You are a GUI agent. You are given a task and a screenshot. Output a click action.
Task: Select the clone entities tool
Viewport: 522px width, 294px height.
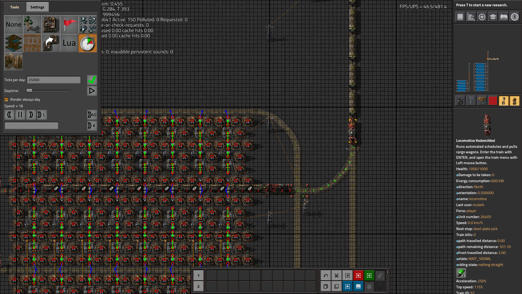pyautogui.click(x=51, y=43)
